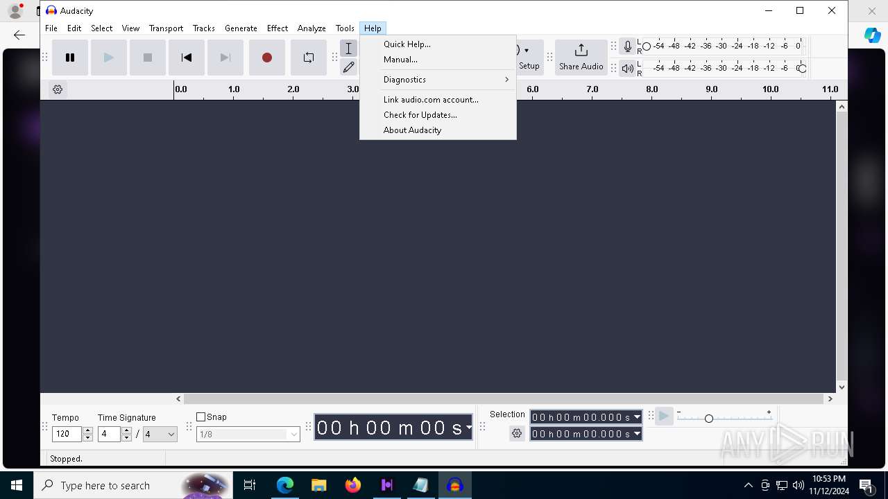Click the speaker playback meter icon
888x499 pixels.
click(628, 68)
